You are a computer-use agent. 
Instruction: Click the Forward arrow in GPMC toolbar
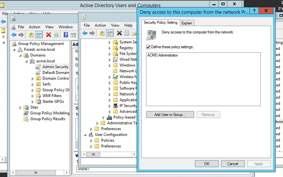21,35
